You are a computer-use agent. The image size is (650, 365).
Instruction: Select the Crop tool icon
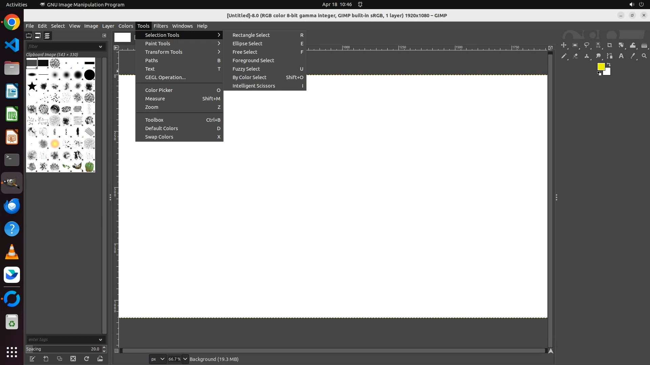coord(610,45)
